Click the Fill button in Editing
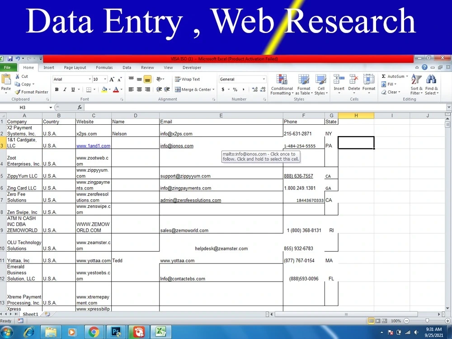The height and width of the screenshot is (339, 452). pos(389,84)
